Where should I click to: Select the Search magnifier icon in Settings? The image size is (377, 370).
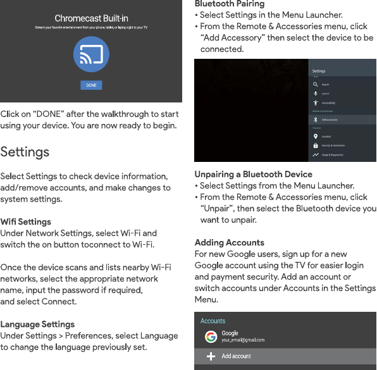[x=316, y=84]
